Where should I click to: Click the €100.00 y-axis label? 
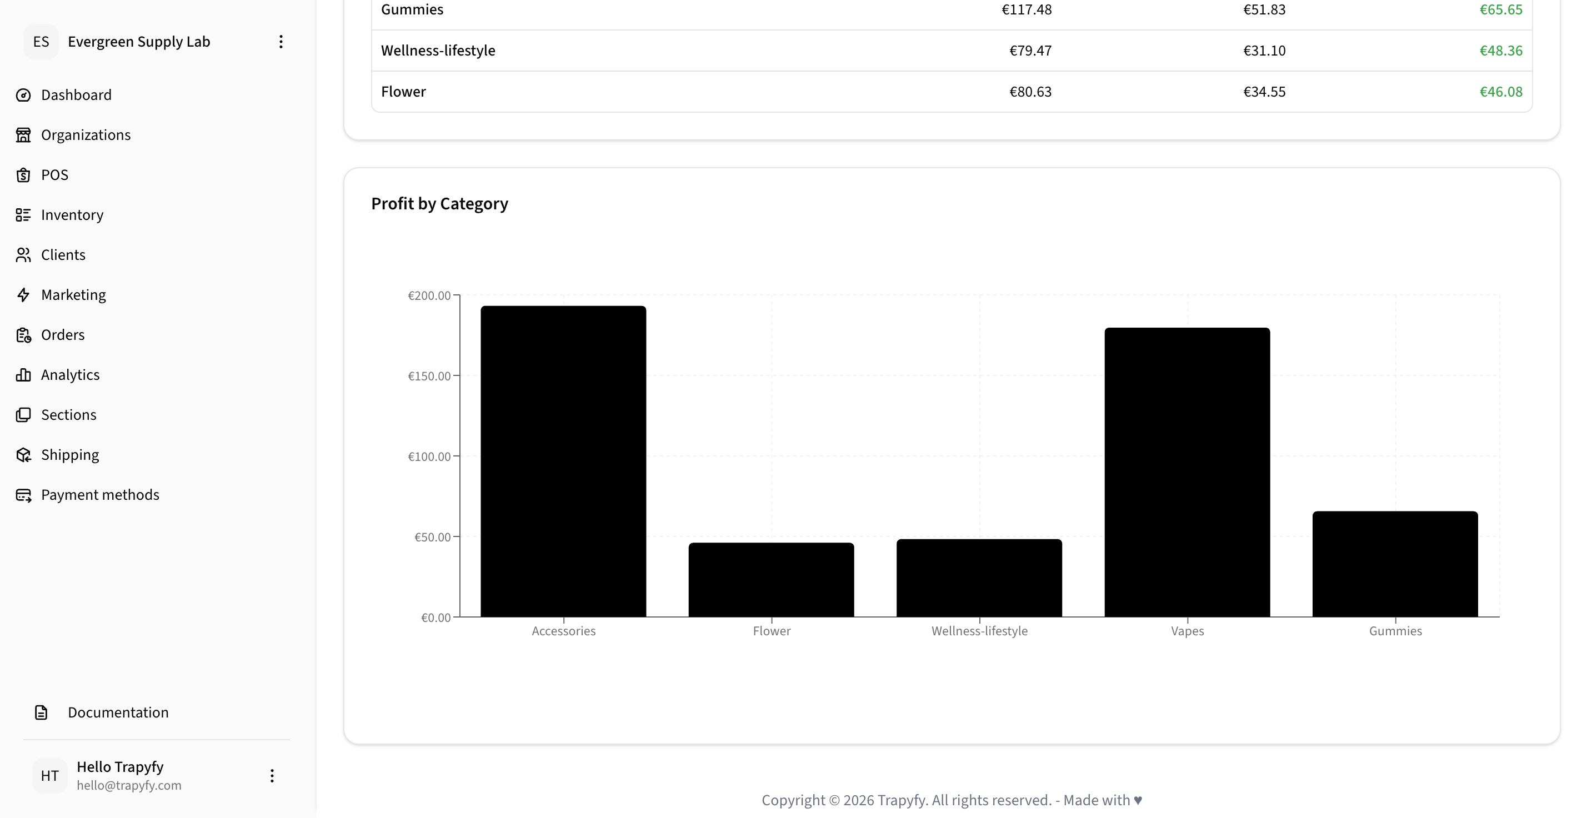(429, 456)
